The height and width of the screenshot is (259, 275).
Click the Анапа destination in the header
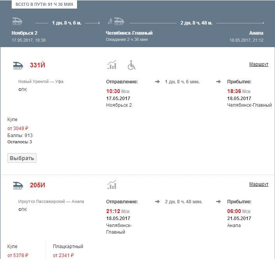pos(256,33)
